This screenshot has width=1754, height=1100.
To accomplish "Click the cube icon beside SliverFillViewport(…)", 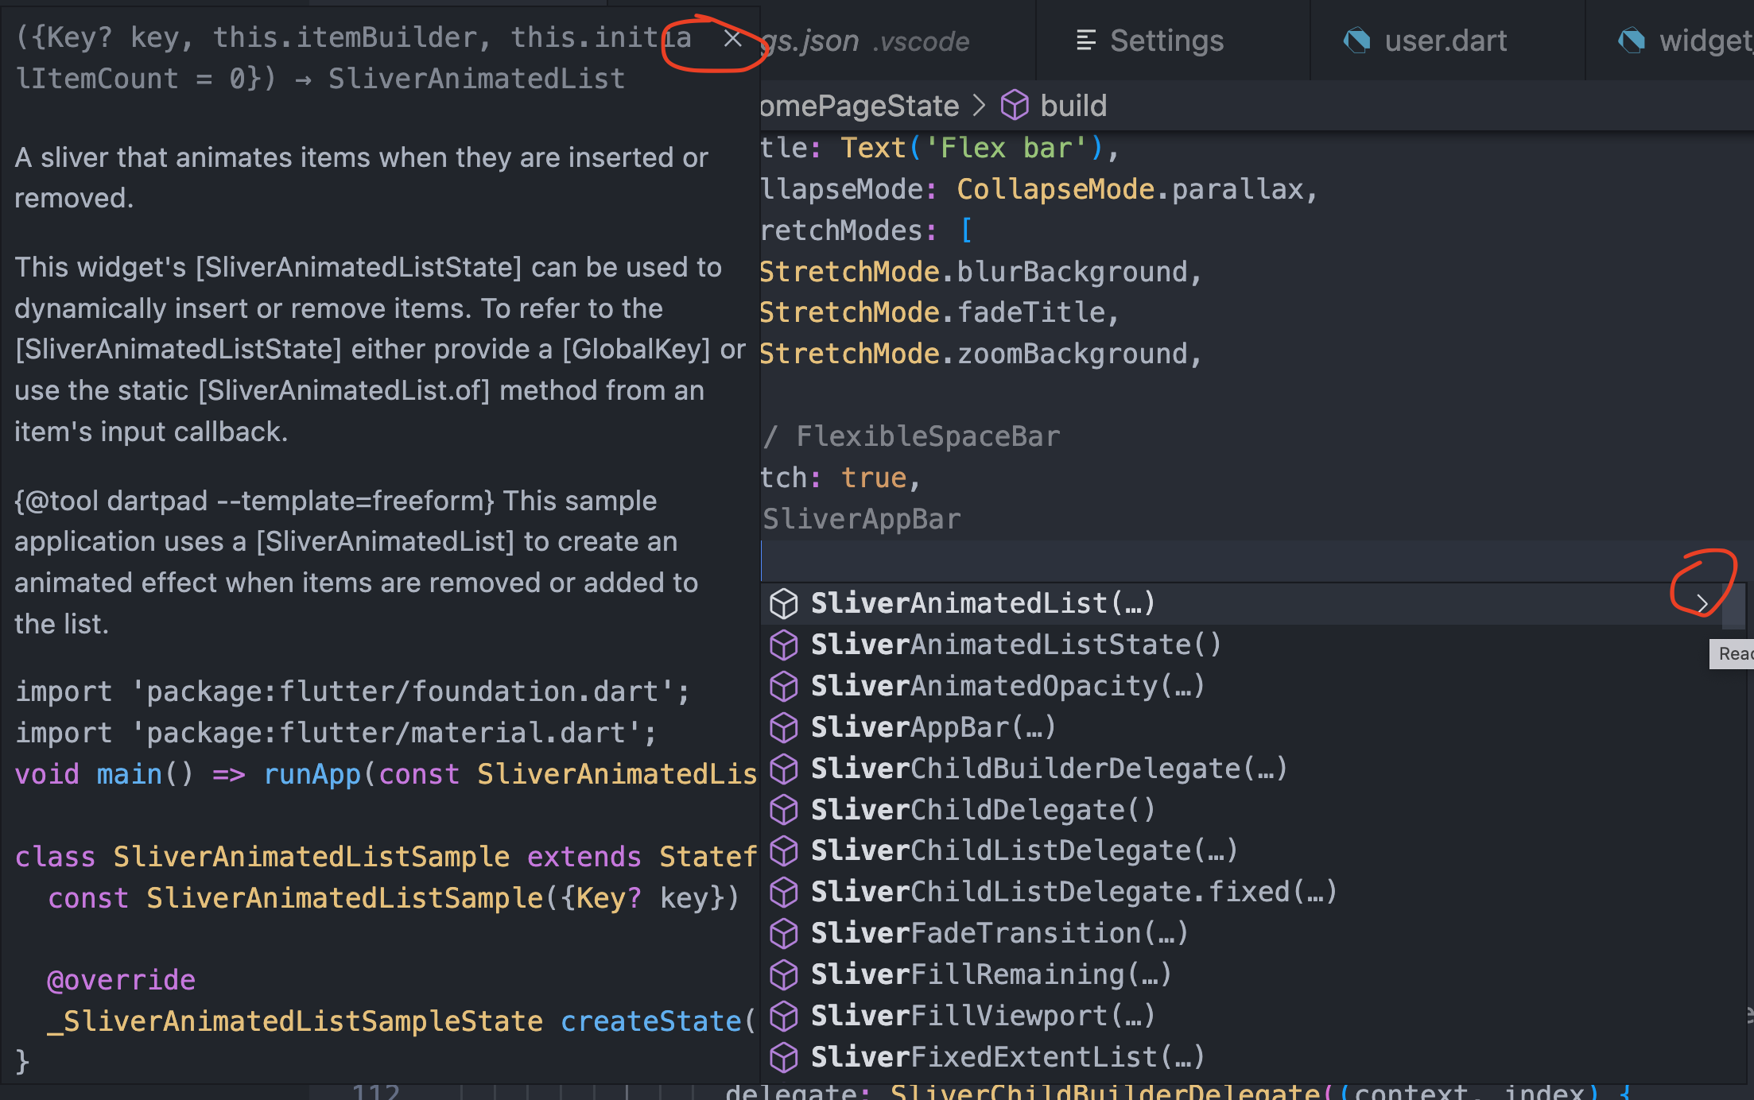I will coord(784,1017).
